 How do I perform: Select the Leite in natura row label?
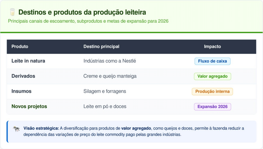coord(28,61)
